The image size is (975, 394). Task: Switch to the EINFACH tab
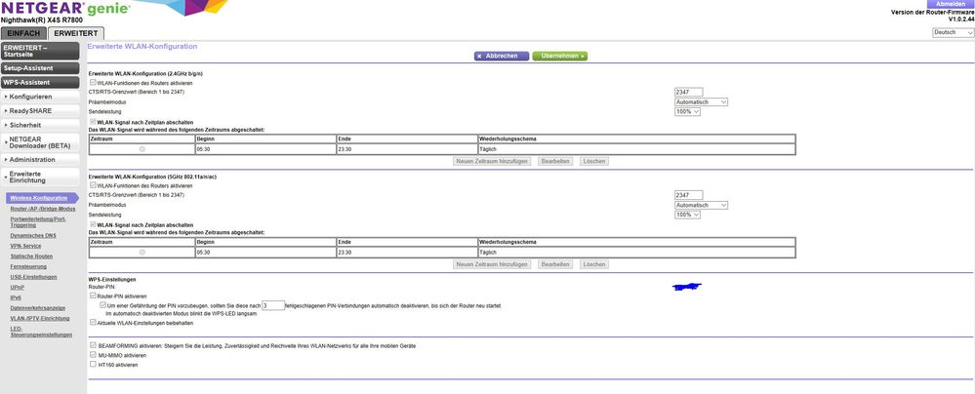click(x=23, y=33)
